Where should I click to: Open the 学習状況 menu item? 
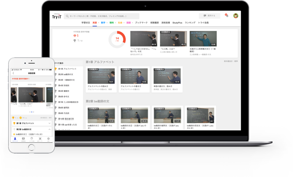tap(85, 23)
